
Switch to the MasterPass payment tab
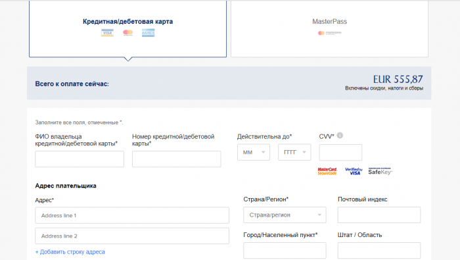(x=329, y=29)
